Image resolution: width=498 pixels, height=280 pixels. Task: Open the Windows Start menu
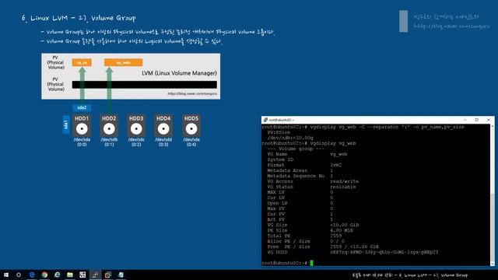tap(6, 275)
